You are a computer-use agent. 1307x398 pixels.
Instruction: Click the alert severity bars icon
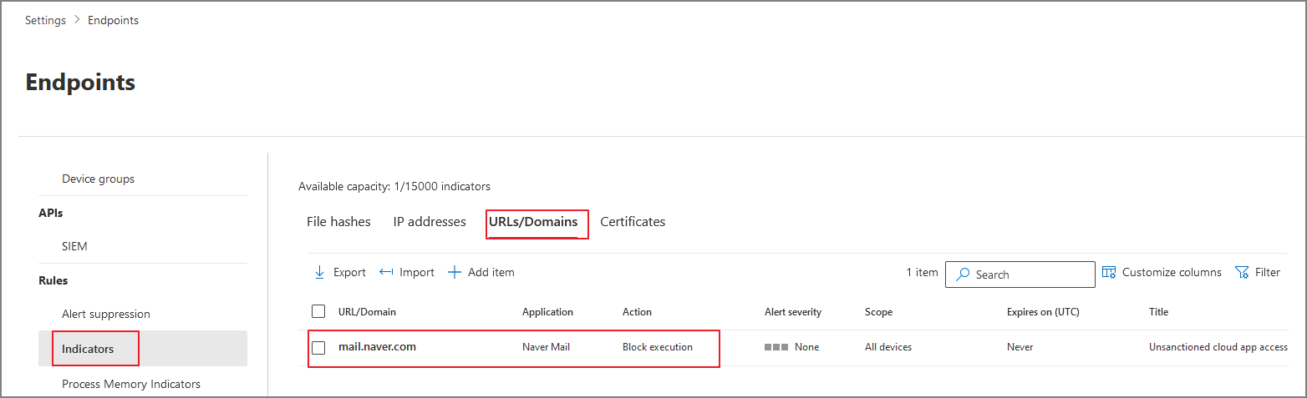[776, 347]
